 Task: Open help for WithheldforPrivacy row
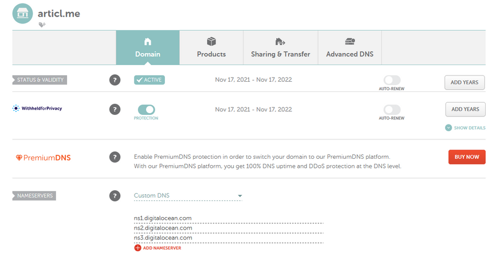[115, 109]
